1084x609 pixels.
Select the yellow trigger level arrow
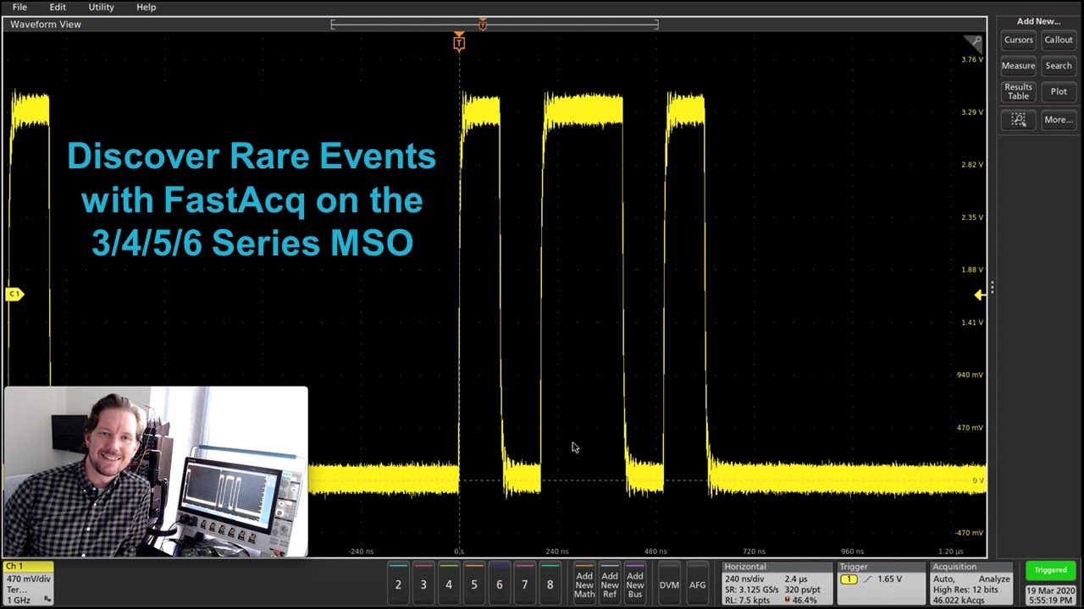980,294
